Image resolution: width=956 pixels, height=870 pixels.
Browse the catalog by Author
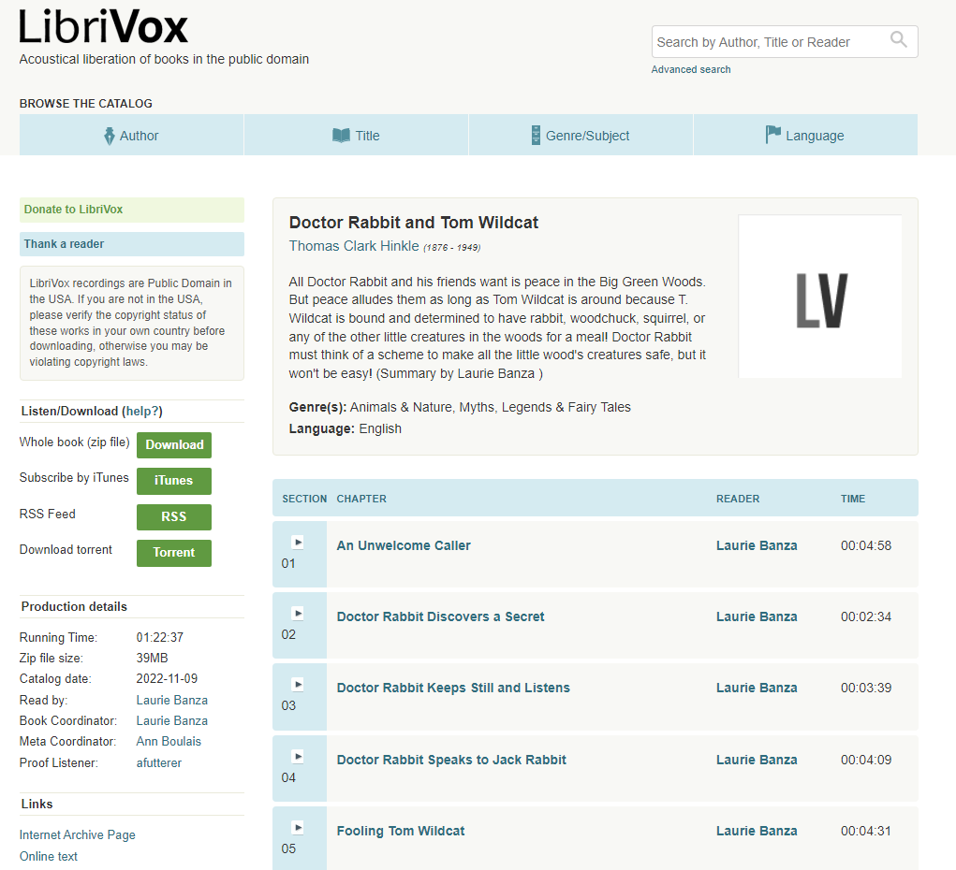point(131,136)
